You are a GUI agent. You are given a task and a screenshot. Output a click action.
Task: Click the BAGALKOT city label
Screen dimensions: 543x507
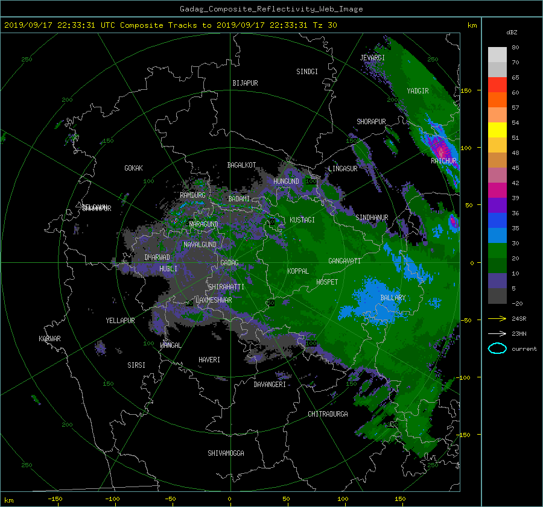point(241,165)
